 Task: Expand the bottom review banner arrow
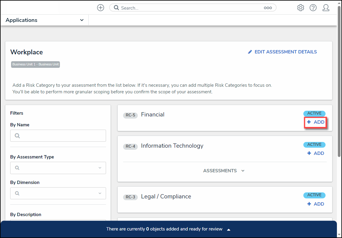(228, 230)
